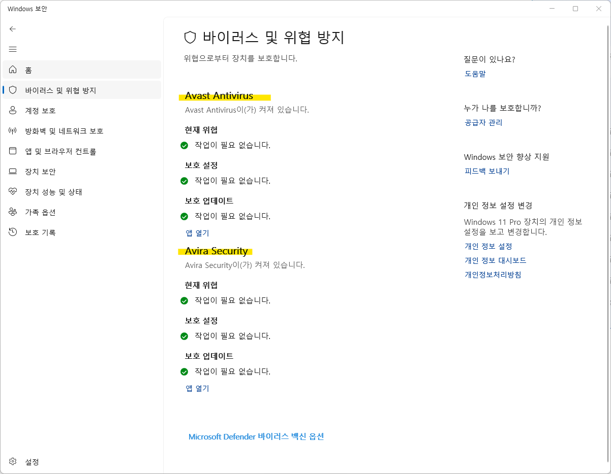Select 장치 보안 menu item
This screenshot has height=474, width=611.
tap(82, 172)
